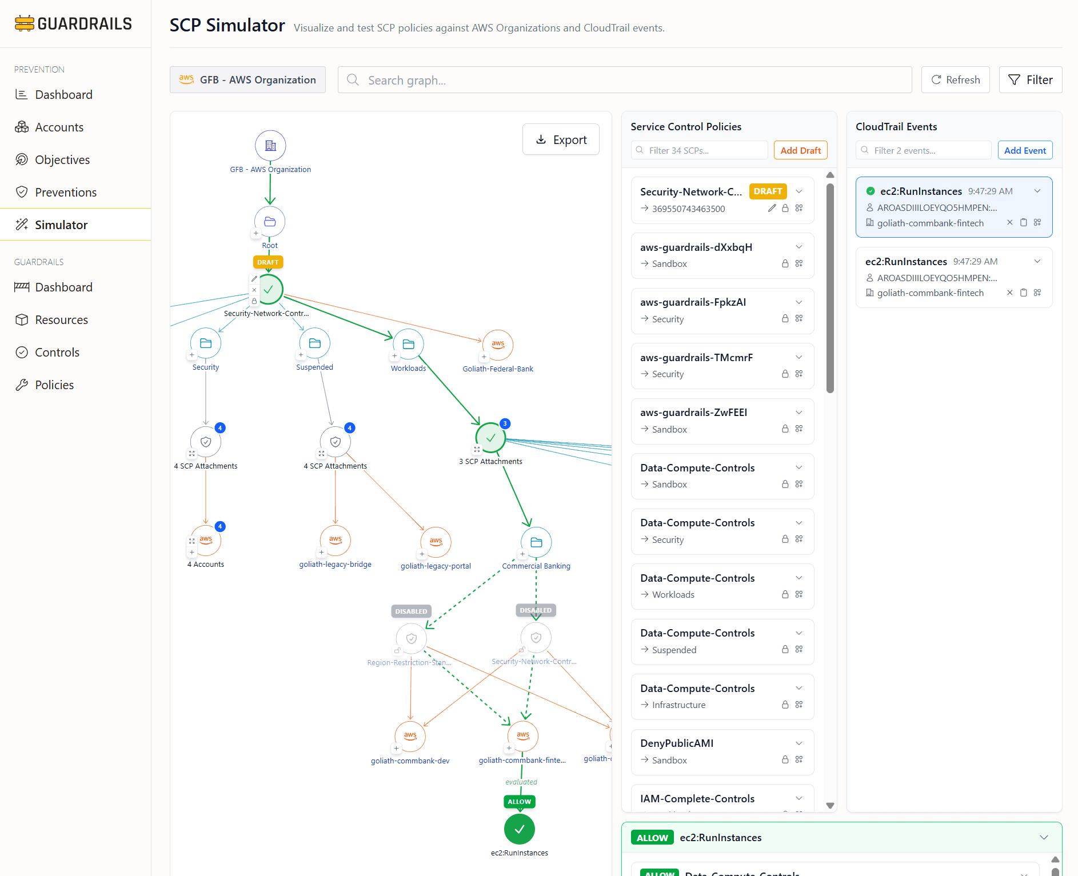Viewport: 1078px width, 876px height.
Task: Edit the Security-Network draft SCP using pencil icon
Action: tap(772, 208)
